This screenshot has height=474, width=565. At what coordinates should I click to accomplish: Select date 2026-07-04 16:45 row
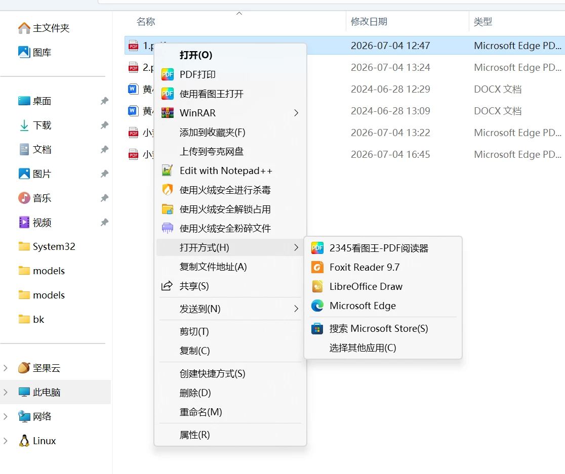[390, 154]
